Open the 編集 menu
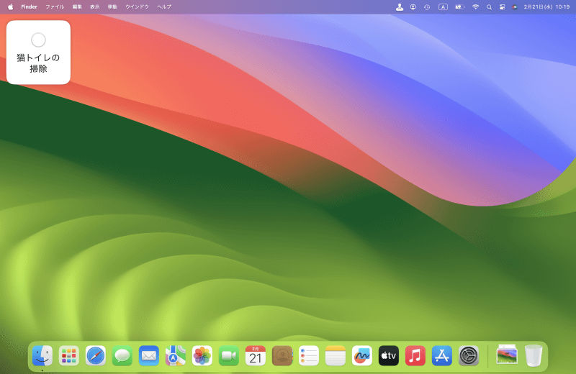This screenshot has width=576, height=374. [x=77, y=6]
